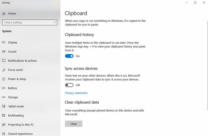The image size is (208, 136).
Task: Go to Multitasking settings page
Action: click(16, 115)
